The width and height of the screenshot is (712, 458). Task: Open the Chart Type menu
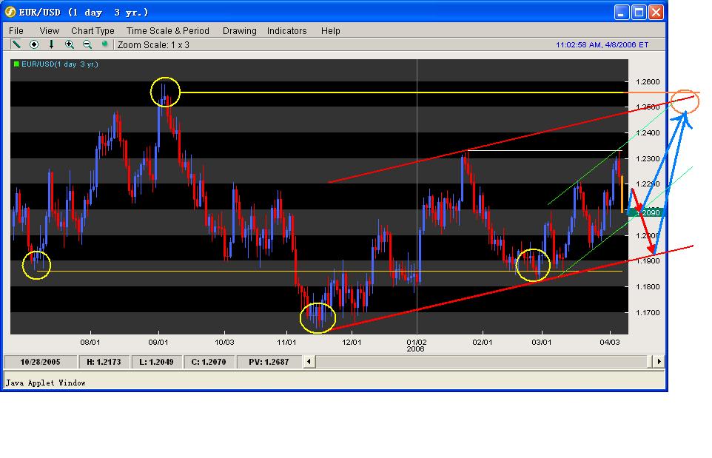click(x=92, y=30)
